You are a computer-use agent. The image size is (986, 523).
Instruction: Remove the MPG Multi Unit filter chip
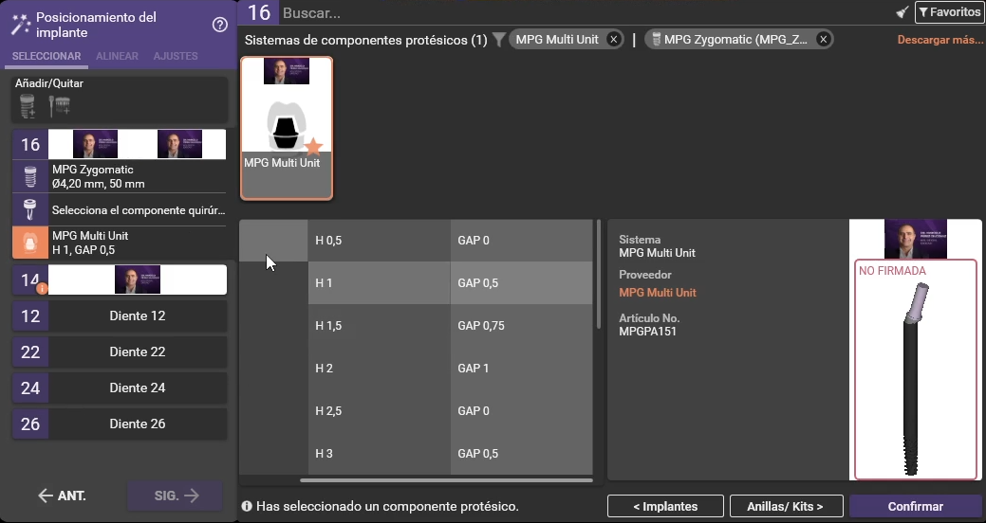pos(614,40)
